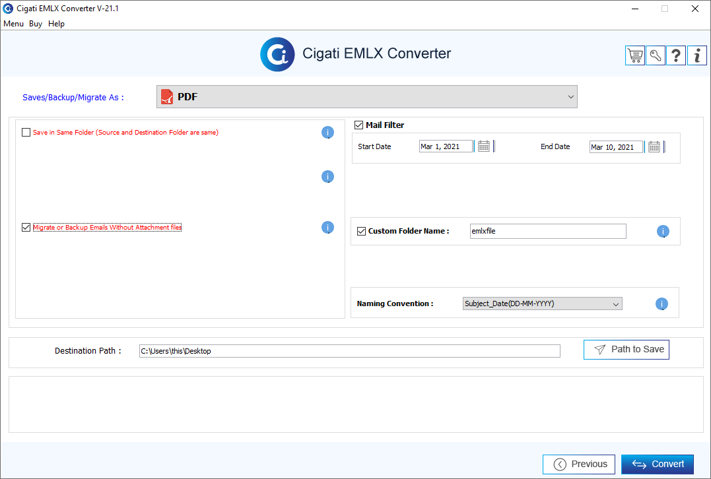Screen dimensions: 711x479
Task: Click the Start Date field Mar 1, 2021
Action: 446,146
